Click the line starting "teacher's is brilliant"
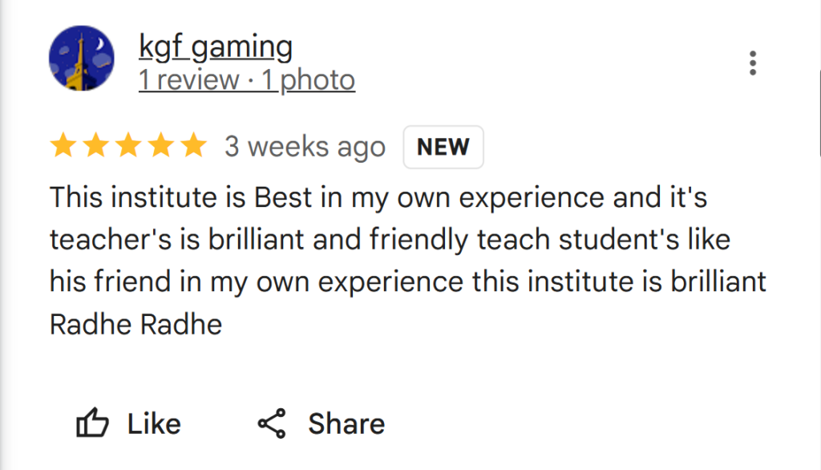Viewport: 821px width, 470px height. point(390,239)
